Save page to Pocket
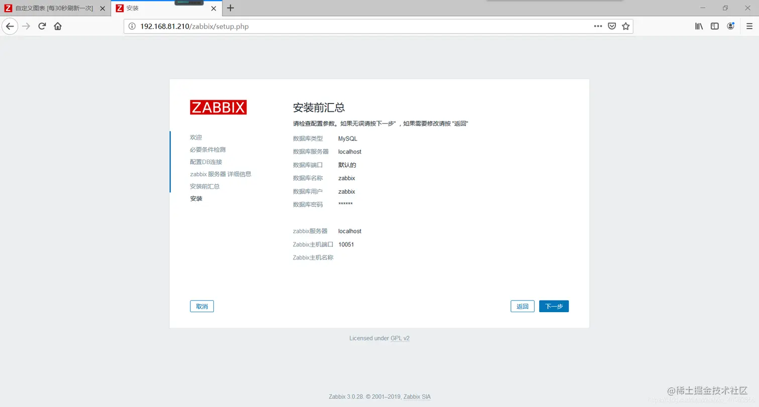759x407 pixels. pos(612,26)
